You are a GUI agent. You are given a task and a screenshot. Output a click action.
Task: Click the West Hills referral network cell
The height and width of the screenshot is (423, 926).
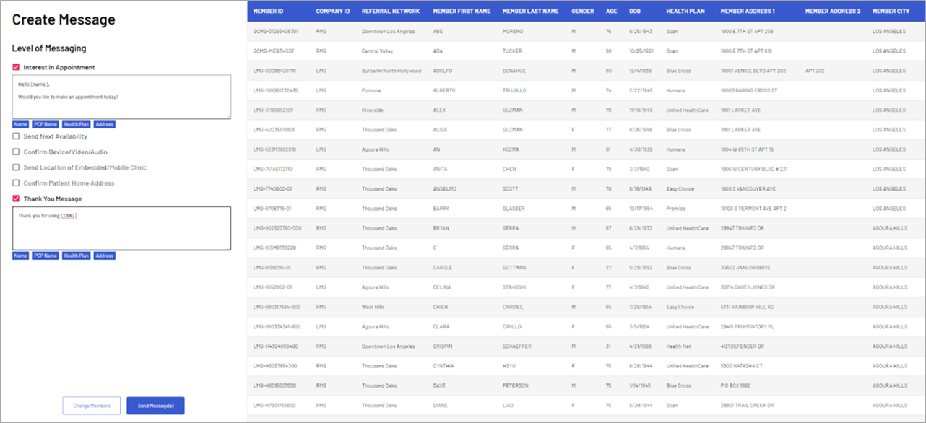pyautogui.click(x=373, y=307)
